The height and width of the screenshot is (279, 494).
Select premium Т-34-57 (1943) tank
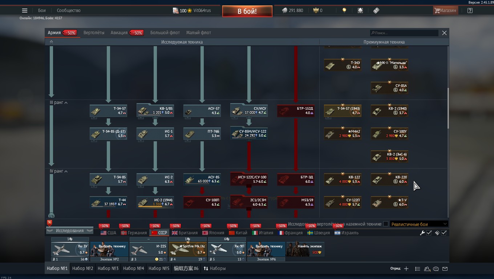point(343,111)
